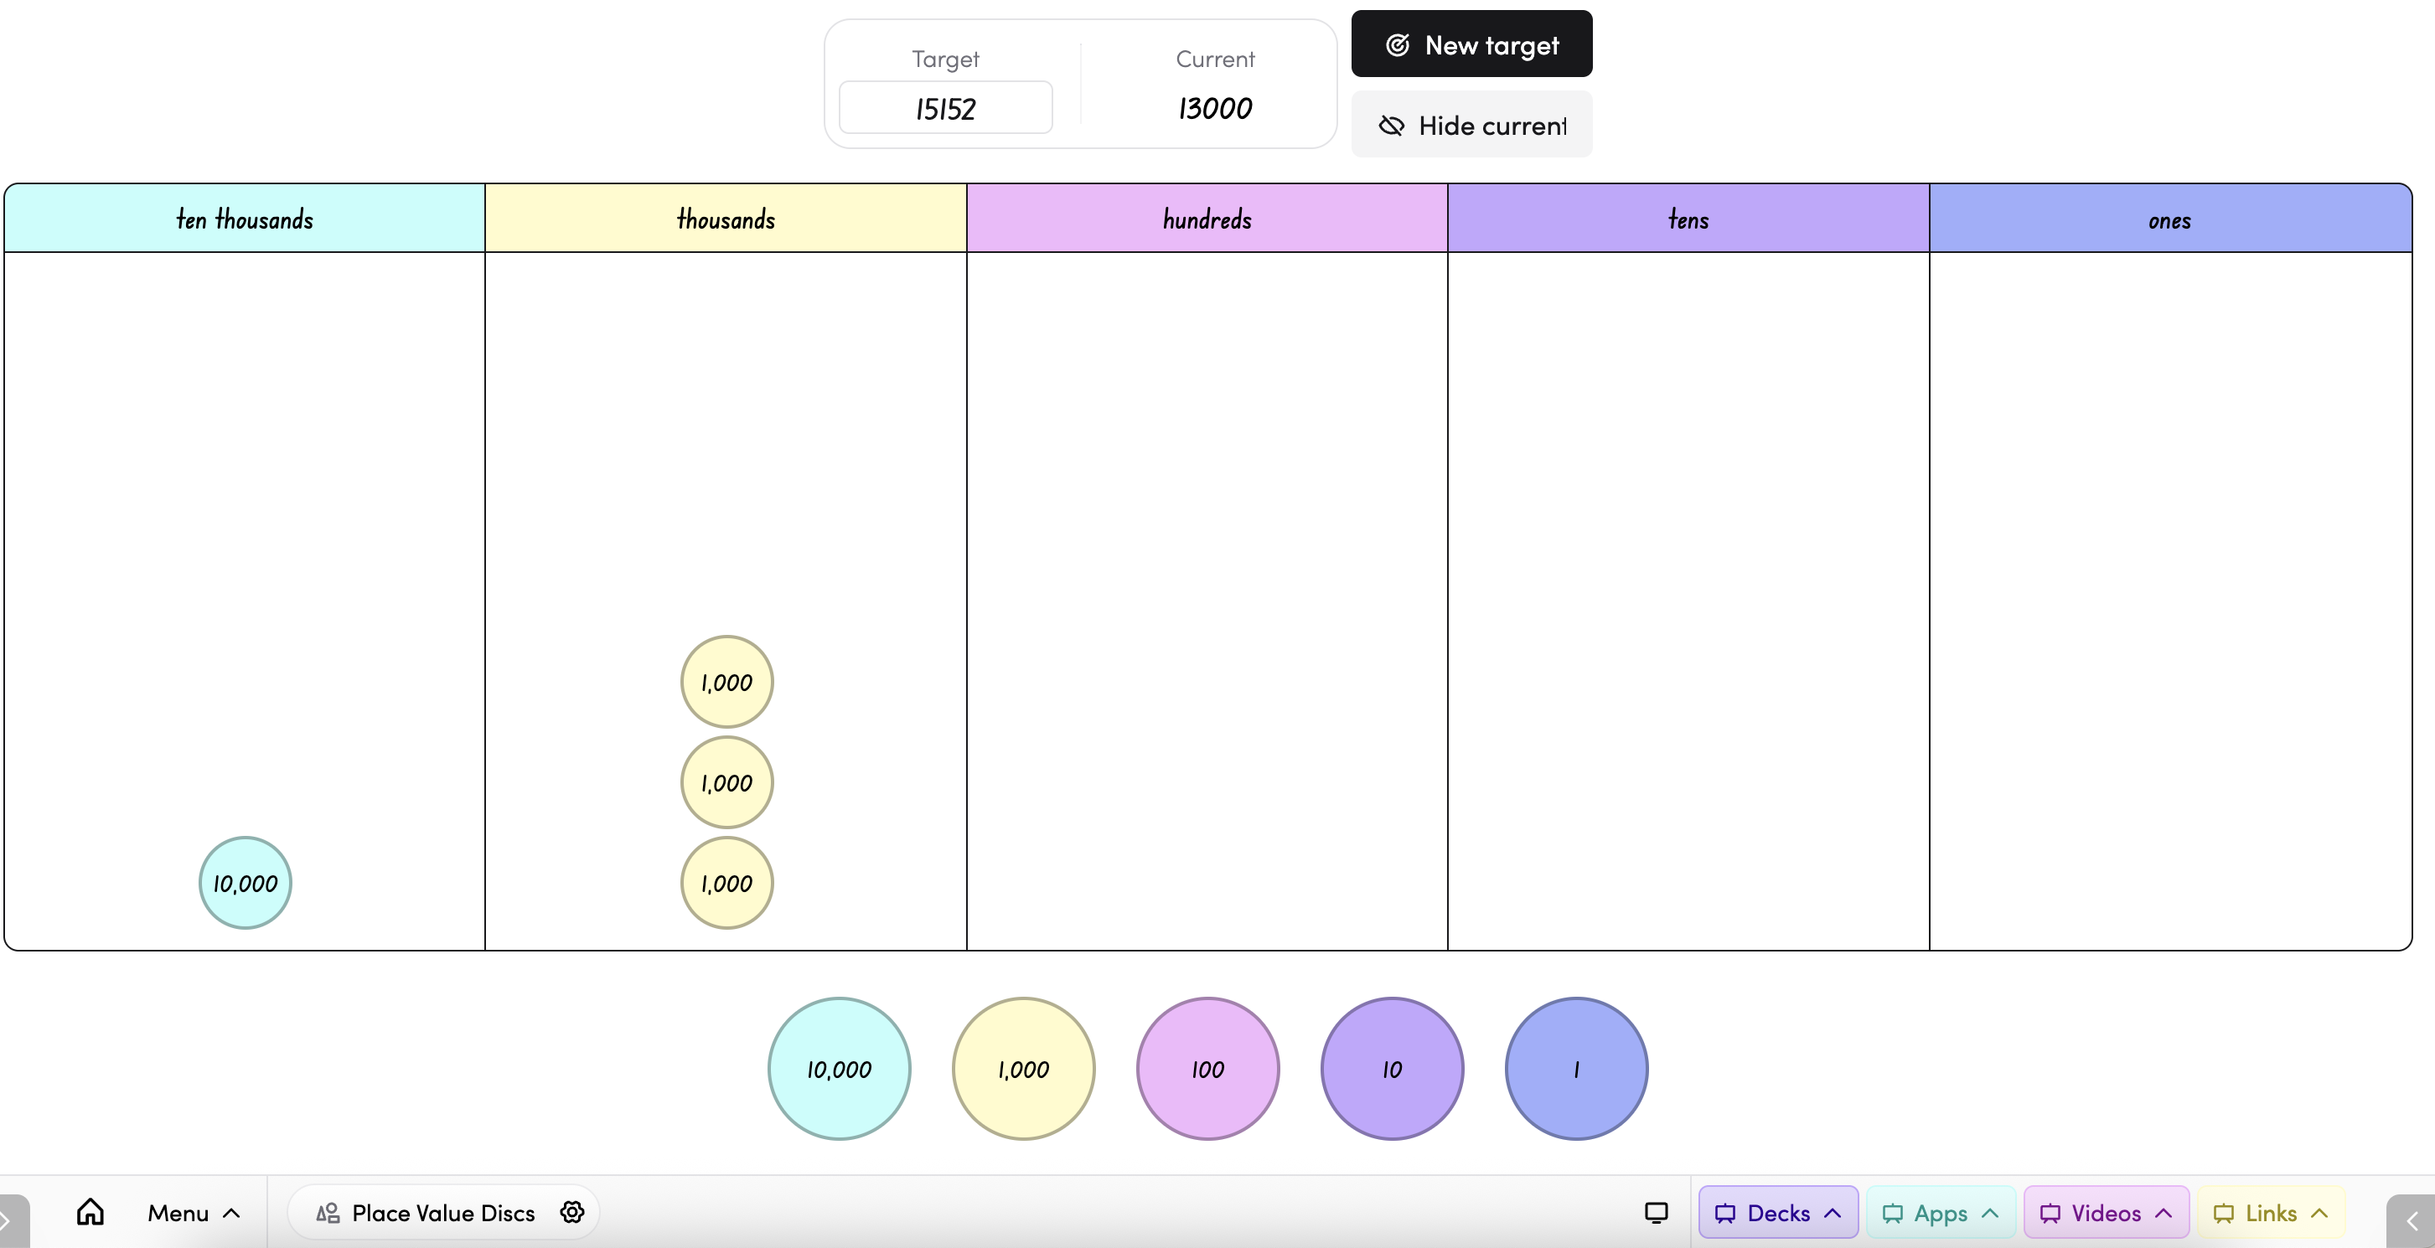Select the 10,000 disc in ten thousands column
This screenshot has width=2435, height=1248.
click(x=245, y=882)
